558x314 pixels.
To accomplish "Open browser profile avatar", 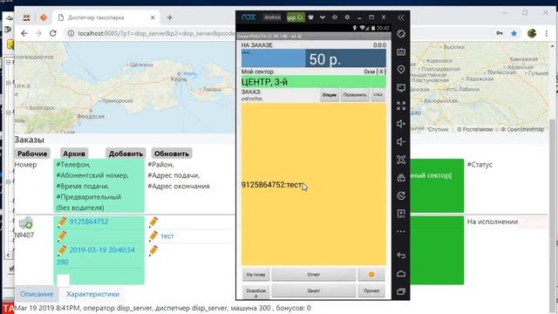I will point(532,33).
